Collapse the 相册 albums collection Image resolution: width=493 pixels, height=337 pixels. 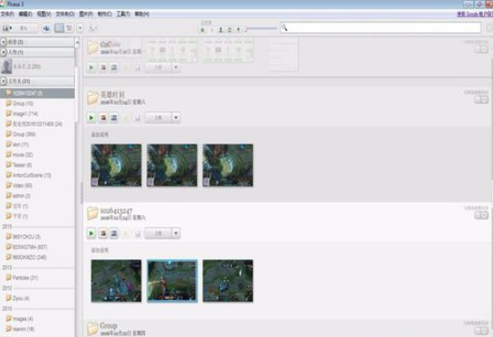[x=4, y=42]
